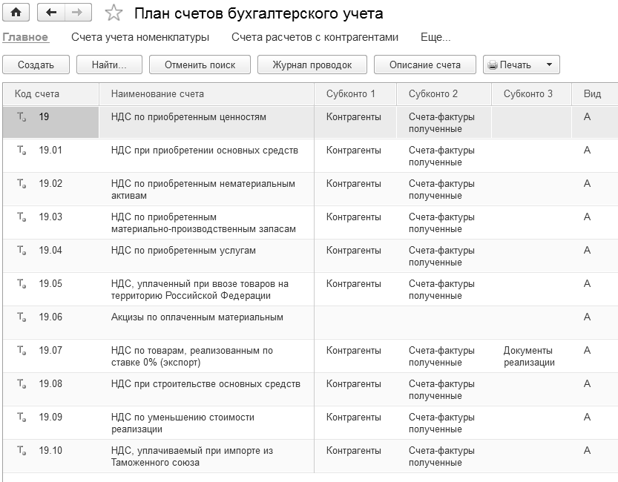Open Журнал проводок
This screenshot has width=618, height=482.
(x=312, y=65)
